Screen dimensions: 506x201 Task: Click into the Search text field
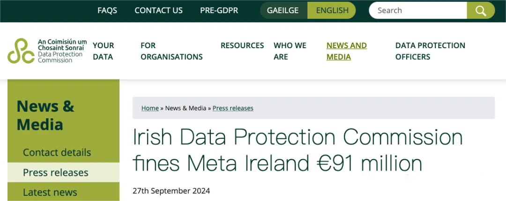[x=417, y=10]
